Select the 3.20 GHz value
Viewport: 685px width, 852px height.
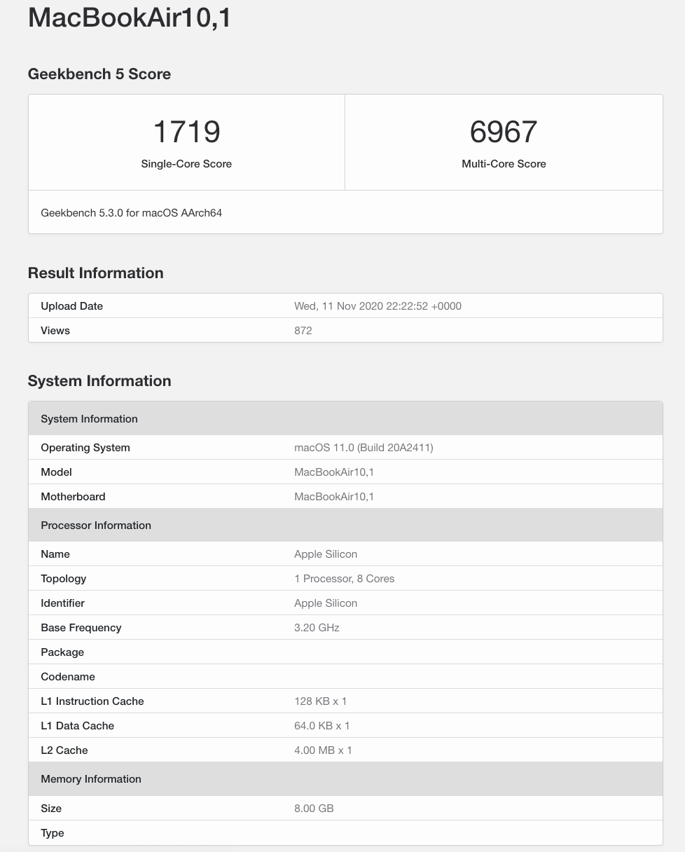(317, 628)
